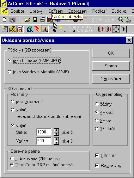Confirm with the OK button
Image resolution: width=134 pixels, height=178 pixels.
[x=111, y=53]
